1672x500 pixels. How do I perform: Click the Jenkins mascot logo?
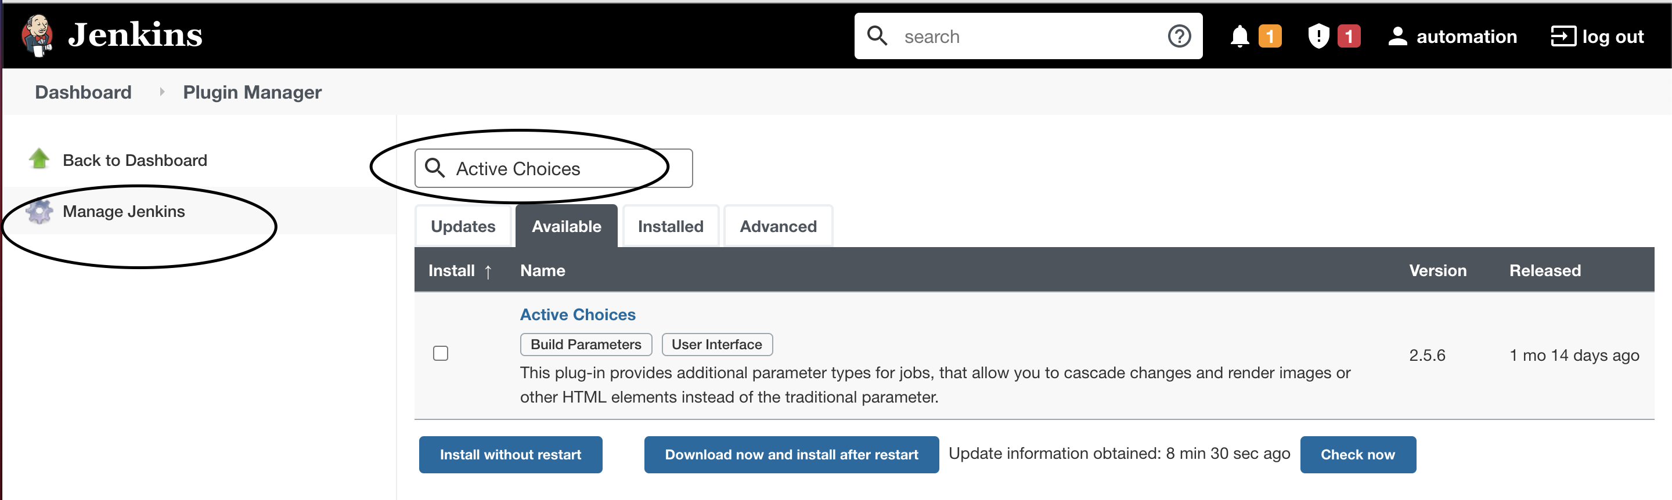tap(37, 35)
